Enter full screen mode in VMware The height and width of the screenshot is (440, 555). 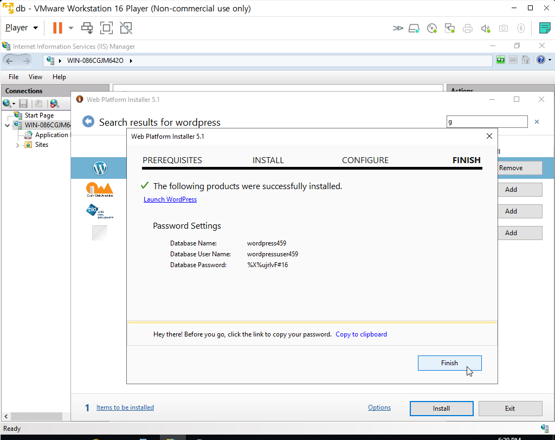click(107, 28)
